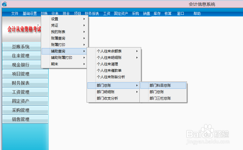Choose 个人往来清理
Screen dimensions: 243x150
point(114,64)
